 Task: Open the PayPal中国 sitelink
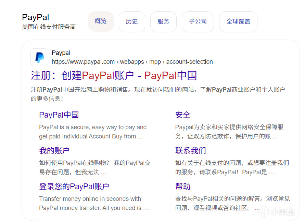tap(59, 115)
